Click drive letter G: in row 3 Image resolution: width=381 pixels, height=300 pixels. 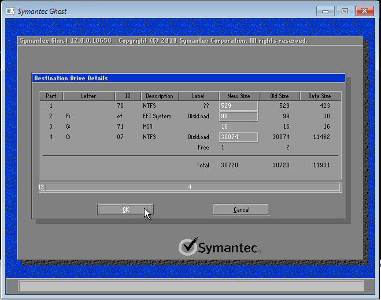click(x=68, y=126)
